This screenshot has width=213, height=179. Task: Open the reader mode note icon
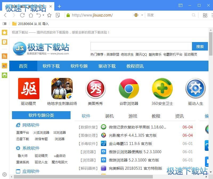tap(58, 15)
